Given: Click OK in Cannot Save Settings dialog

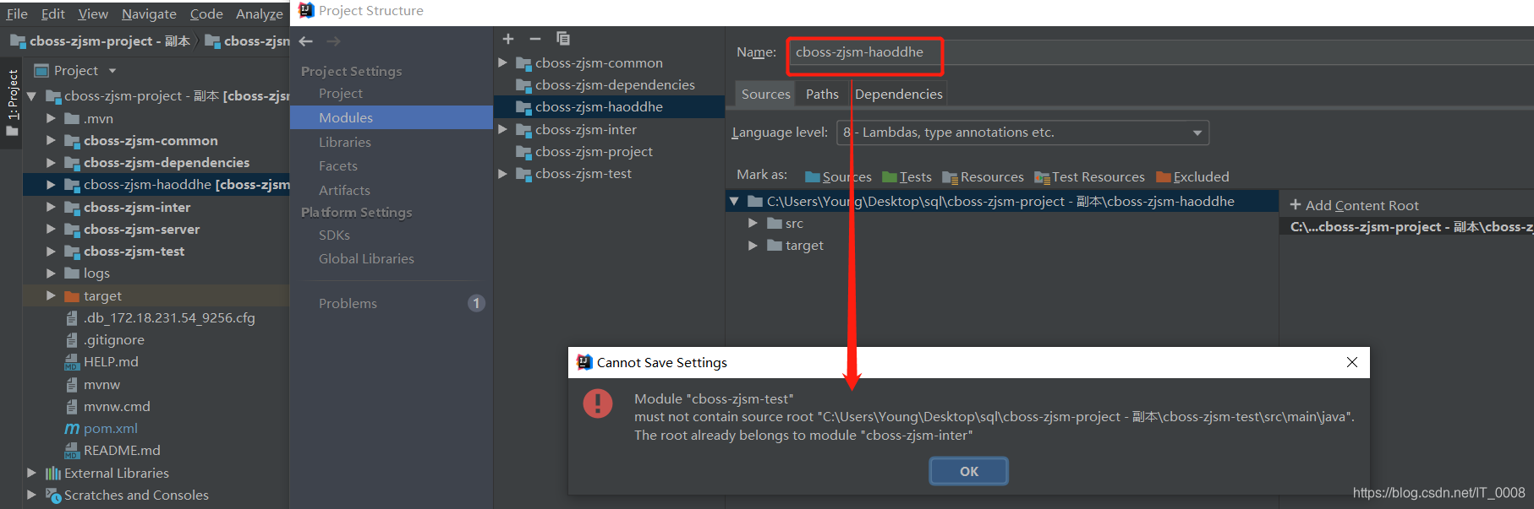Looking at the screenshot, I should (x=969, y=471).
